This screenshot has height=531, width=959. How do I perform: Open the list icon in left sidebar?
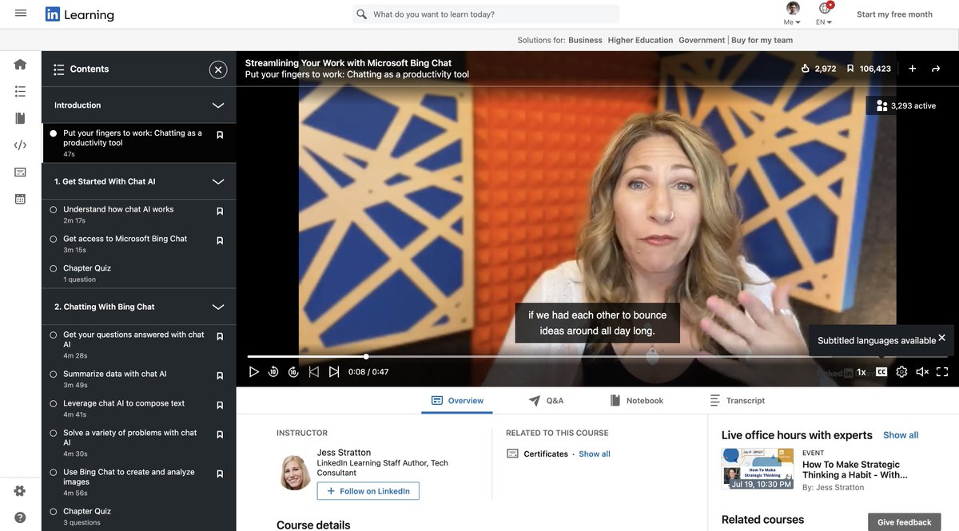(x=21, y=91)
